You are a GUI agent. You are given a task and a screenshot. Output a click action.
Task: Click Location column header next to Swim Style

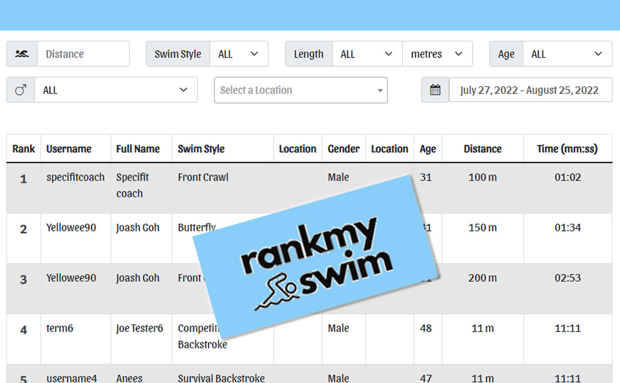pos(297,149)
